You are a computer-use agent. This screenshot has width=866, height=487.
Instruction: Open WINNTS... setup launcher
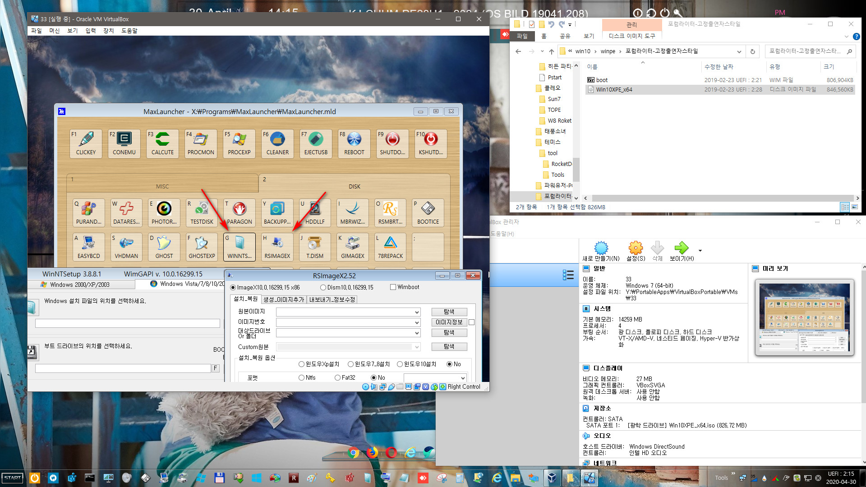click(240, 247)
